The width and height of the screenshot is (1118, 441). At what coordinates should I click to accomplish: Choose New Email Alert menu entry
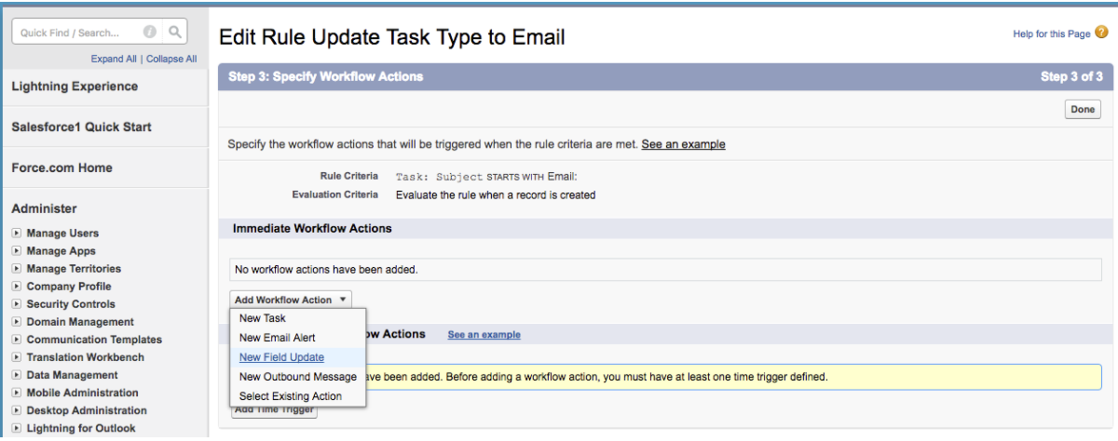point(277,338)
